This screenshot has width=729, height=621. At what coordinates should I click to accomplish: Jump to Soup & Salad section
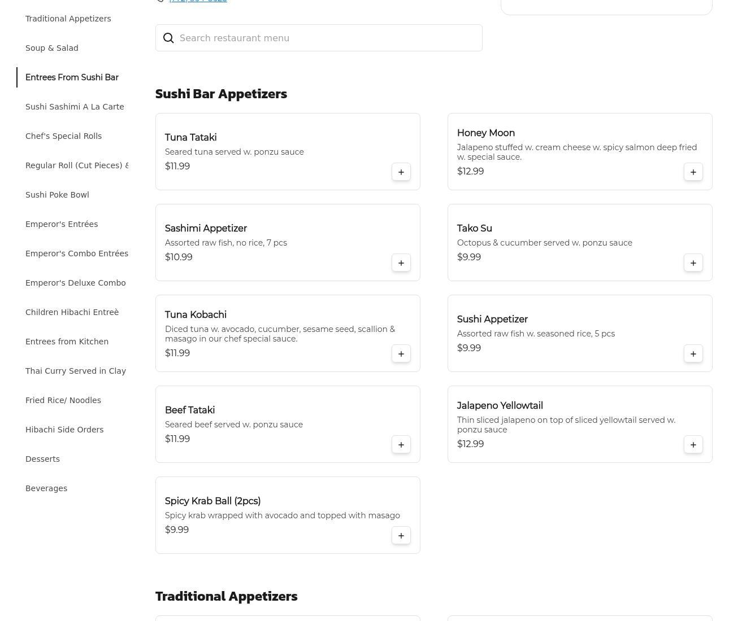pos(52,48)
